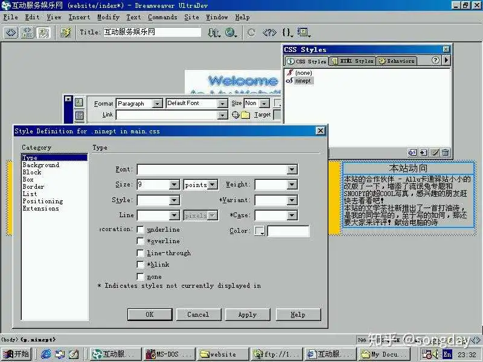Delete style using the trash icon

(x=446, y=153)
